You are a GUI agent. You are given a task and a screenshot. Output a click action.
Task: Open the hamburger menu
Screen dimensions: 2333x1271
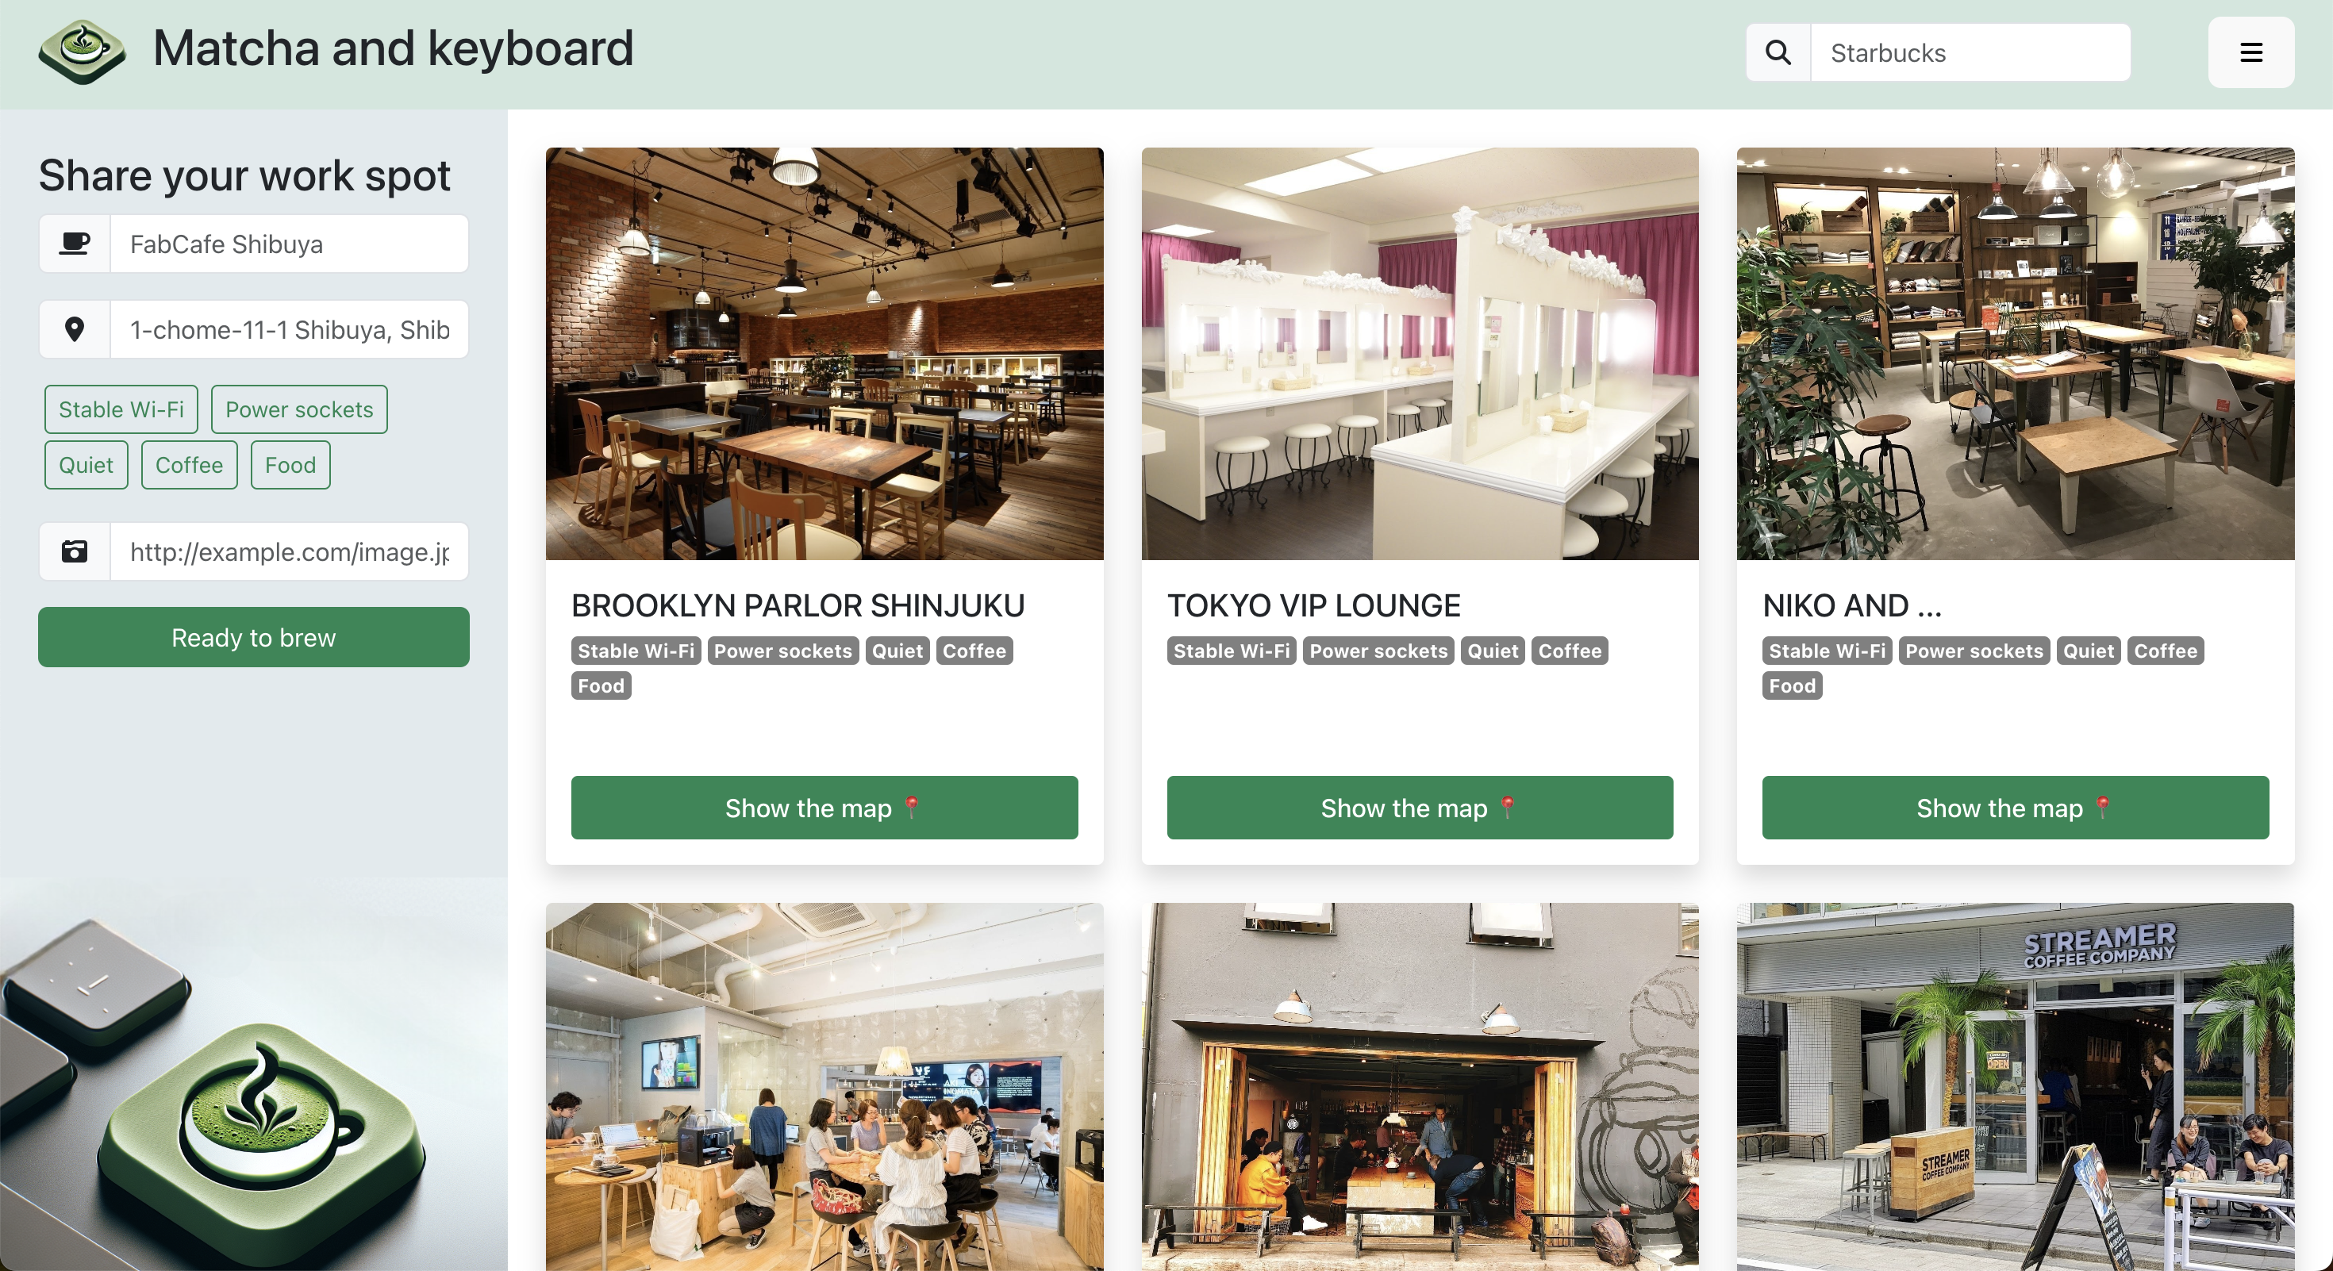pyautogui.click(x=2250, y=52)
